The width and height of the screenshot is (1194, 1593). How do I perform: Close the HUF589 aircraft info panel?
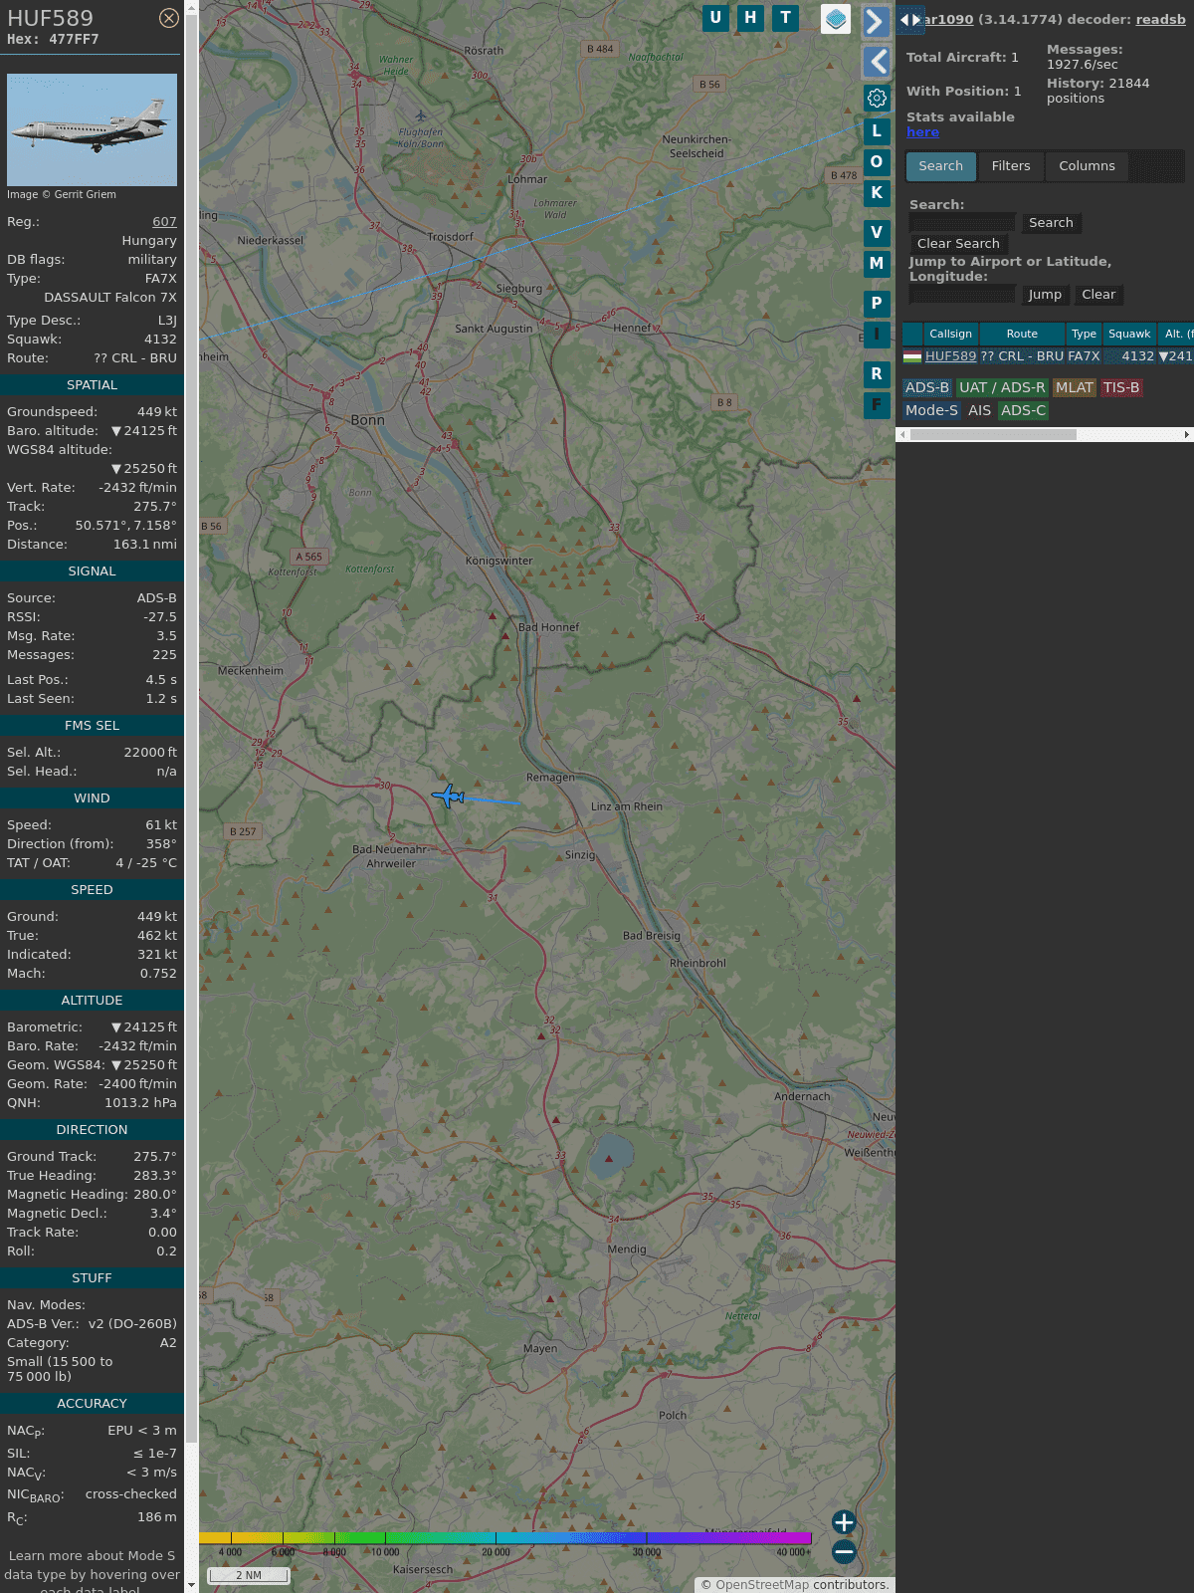(169, 18)
